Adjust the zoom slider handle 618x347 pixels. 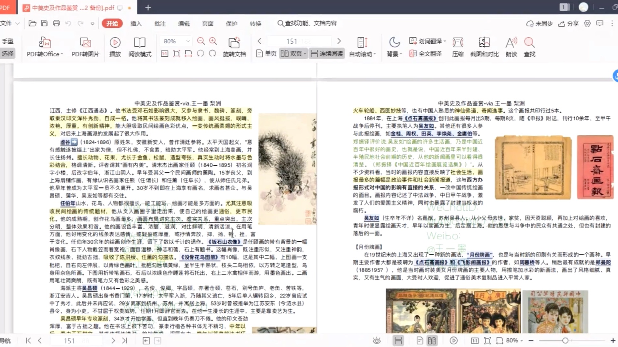565,340
